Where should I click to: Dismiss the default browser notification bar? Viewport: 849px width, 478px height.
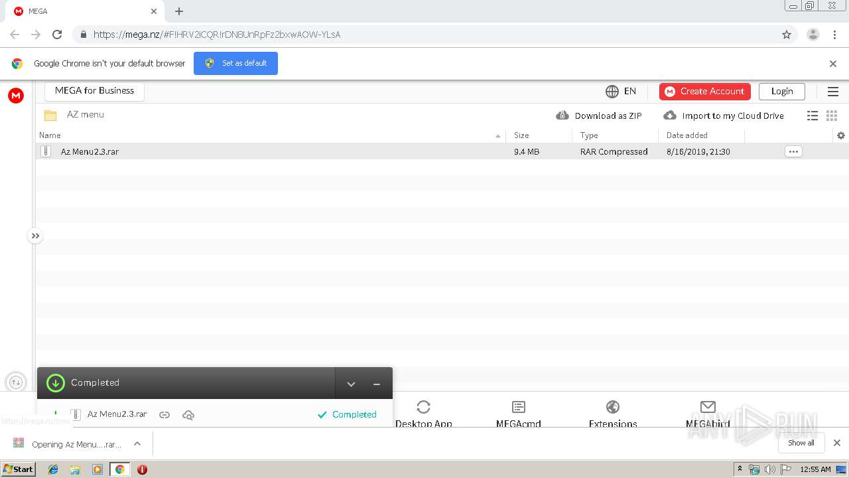point(833,64)
